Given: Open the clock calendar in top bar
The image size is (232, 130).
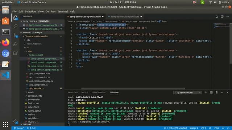Looking at the screenshot, I should pos(123,2).
